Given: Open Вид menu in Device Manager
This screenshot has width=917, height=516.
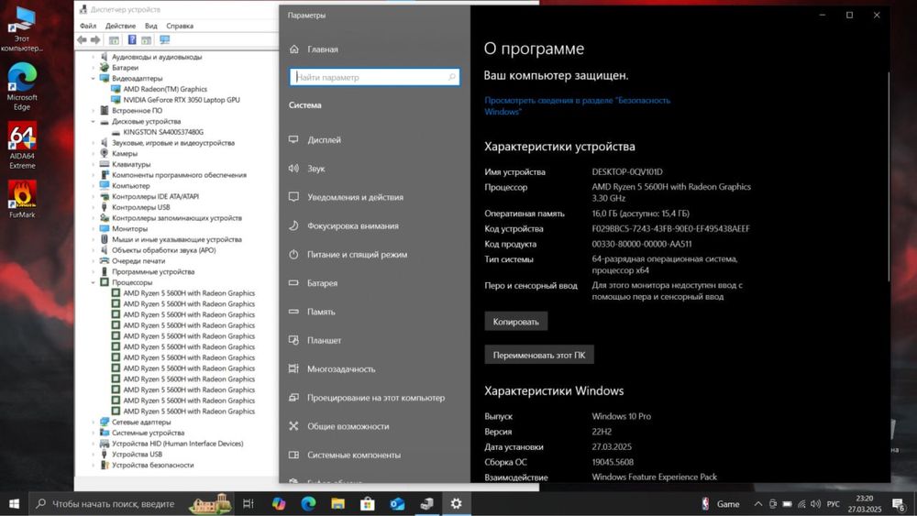Looking at the screenshot, I should click(151, 26).
